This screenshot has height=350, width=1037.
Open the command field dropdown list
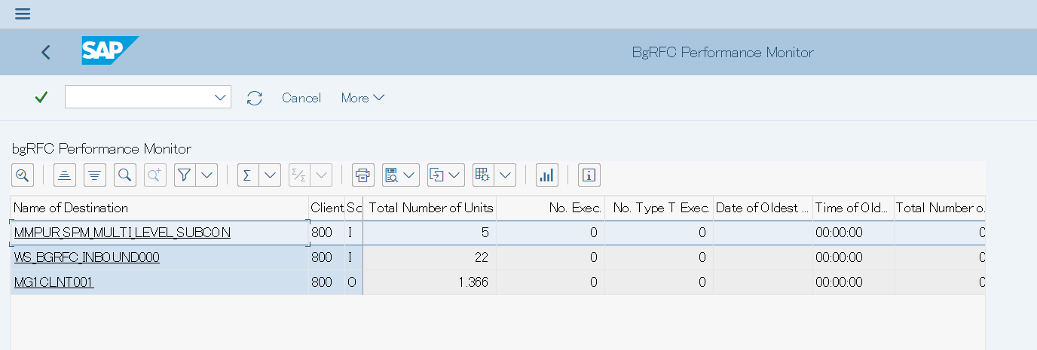click(x=221, y=97)
